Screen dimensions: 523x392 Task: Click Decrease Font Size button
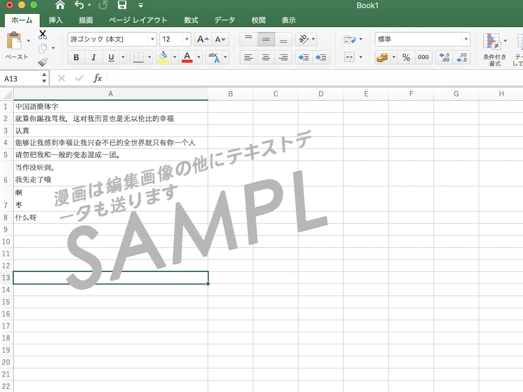tap(220, 39)
